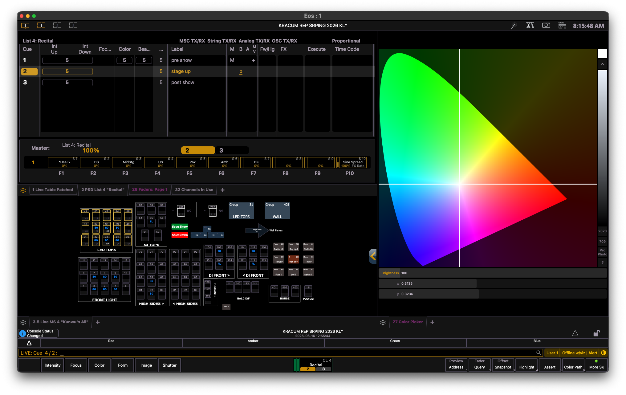626x395 pixels.
Task: Select cue 2 stage up row
Action: [x=197, y=71]
